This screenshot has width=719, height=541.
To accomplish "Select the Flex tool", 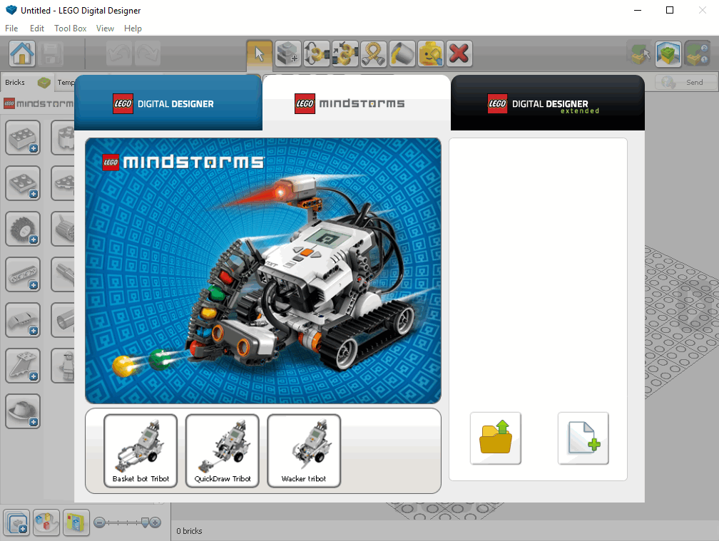I will [373, 53].
